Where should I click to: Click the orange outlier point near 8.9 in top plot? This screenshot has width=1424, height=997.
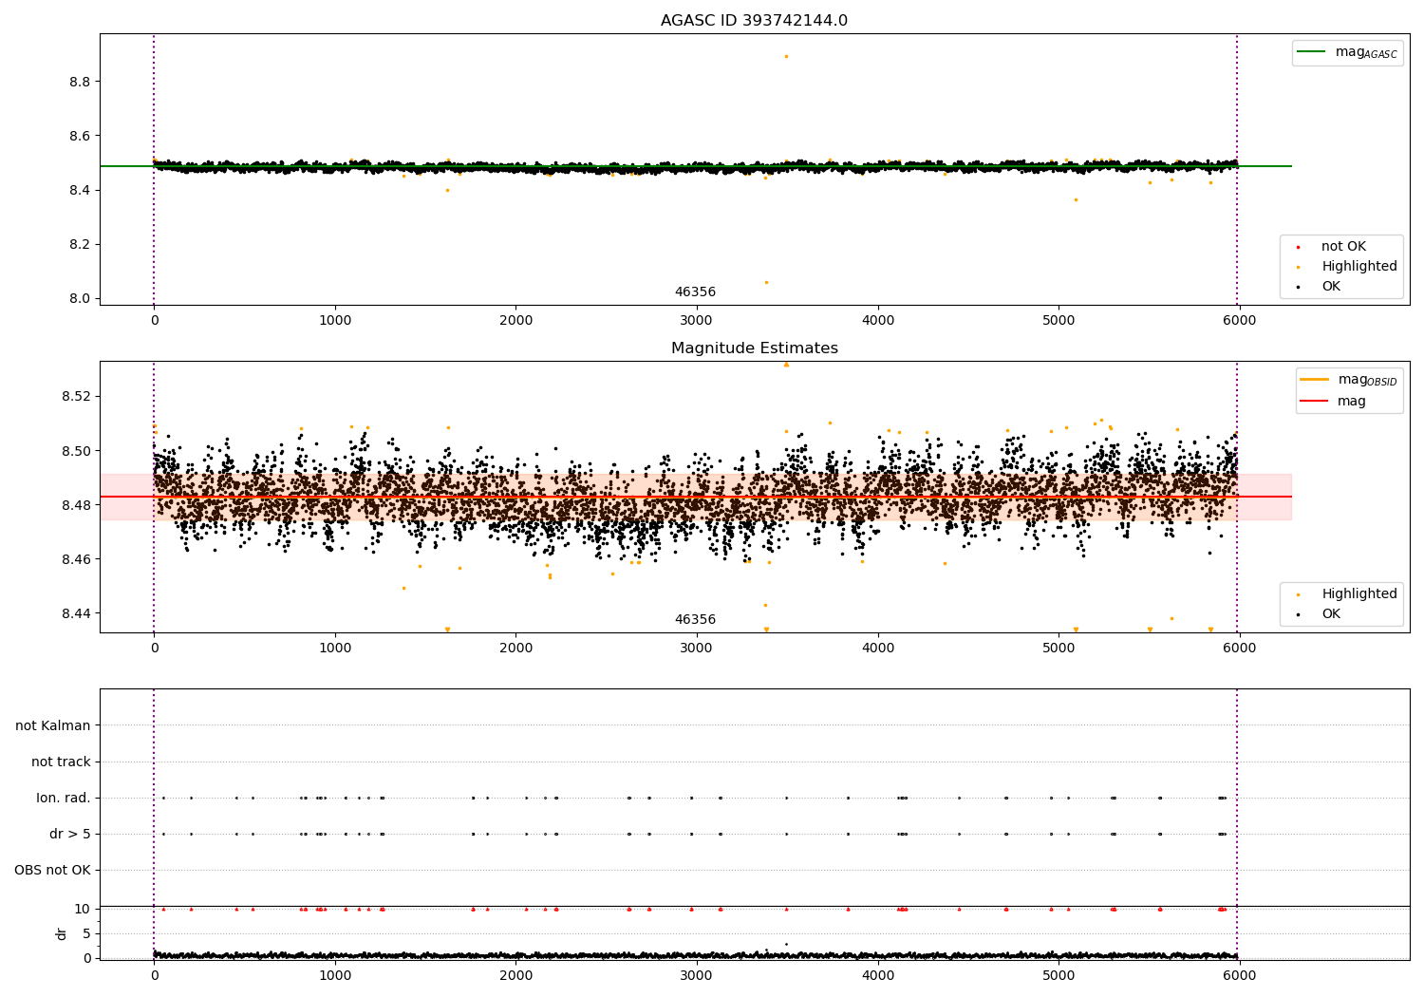[786, 56]
